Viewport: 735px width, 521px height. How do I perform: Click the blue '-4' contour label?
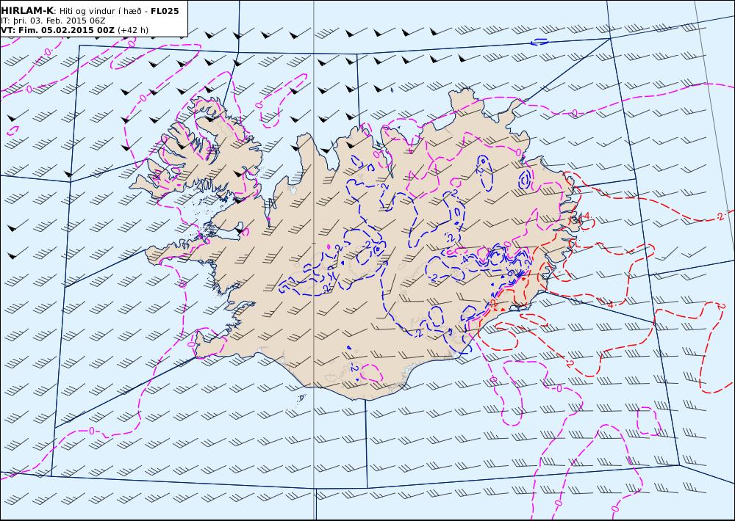pyautogui.click(x=465, y=259)
